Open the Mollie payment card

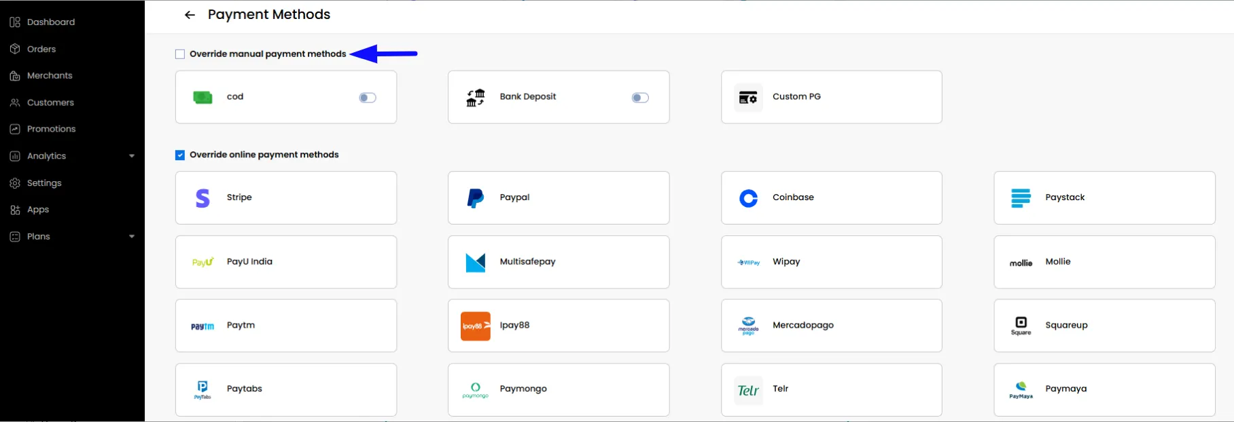[x=1104, y=262]
